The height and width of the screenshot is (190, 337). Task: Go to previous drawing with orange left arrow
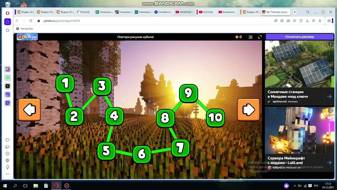(29, 110)
